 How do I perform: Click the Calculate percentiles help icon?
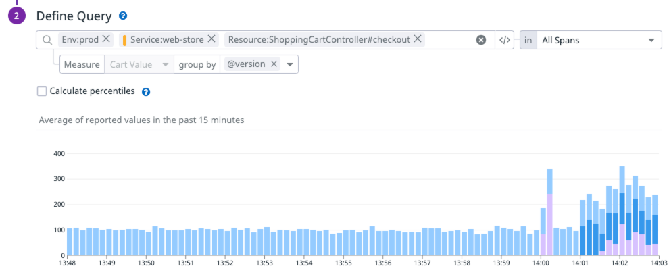pos(146,92)
